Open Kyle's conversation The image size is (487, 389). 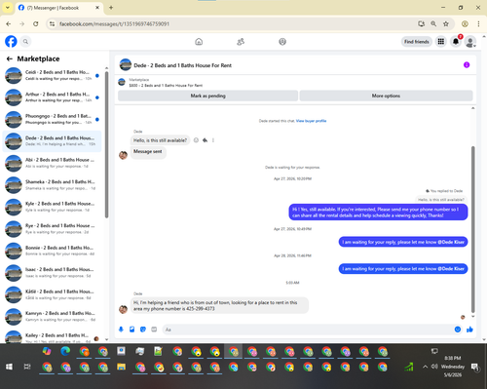[x=52, y=207]
